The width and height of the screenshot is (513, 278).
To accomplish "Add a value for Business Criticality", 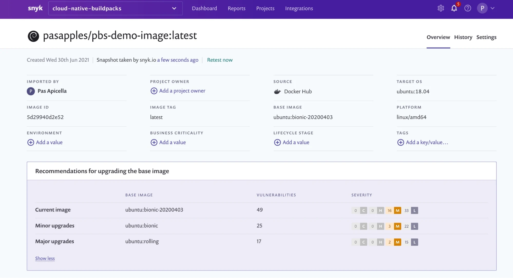I will click(172, 142).
